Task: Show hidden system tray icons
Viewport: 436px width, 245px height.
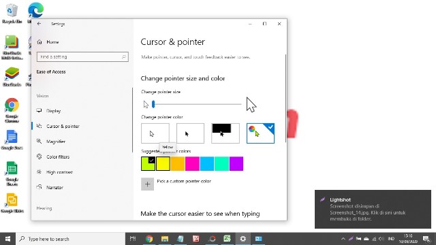Action: click(343, 239)
